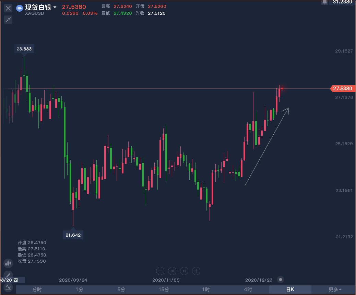This screenshot has height=295, width=356.
Task: Jump to the previous bar button
Action: 172,271
